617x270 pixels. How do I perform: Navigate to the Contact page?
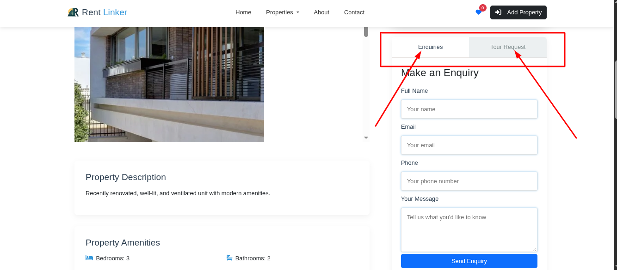click(354, 12)
